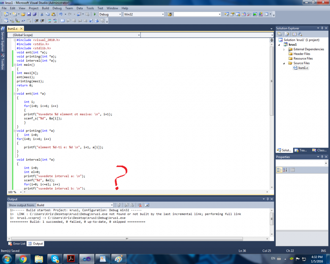330x264 pixels.
Task: Open the Build menu
Action: point(45,8)
